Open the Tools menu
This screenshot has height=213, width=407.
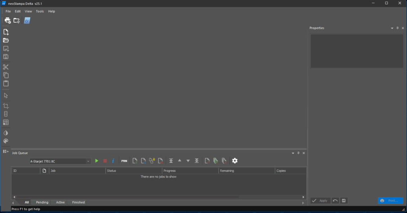[x=40, y=12]
